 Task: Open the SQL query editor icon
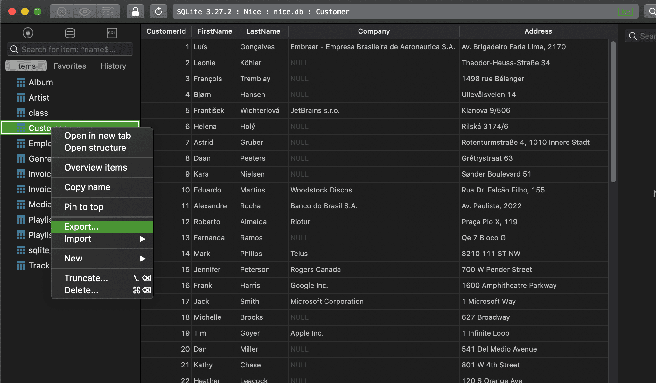click(112, 33)
